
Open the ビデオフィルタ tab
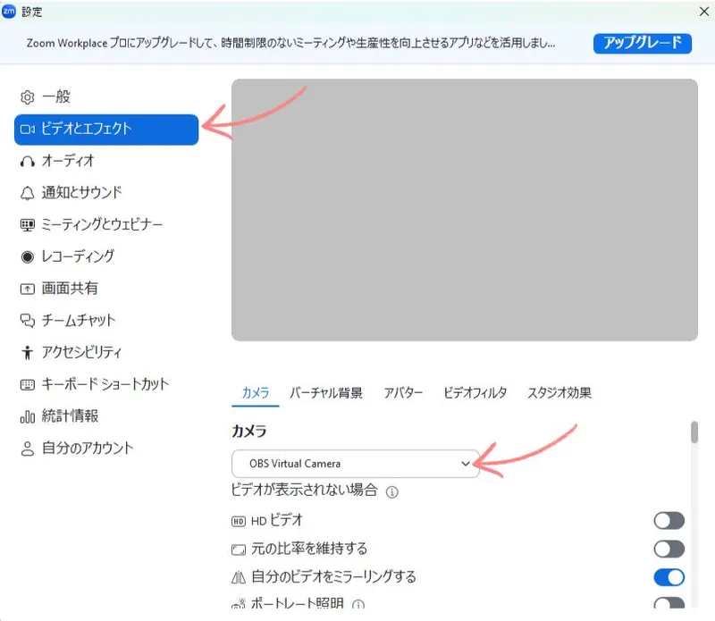tap(475, 393)
